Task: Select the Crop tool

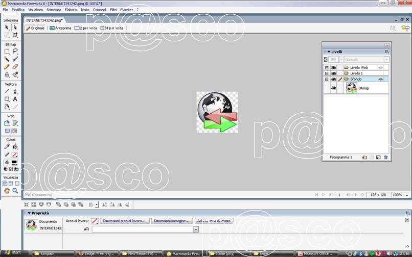Action: tap(15, 35)
